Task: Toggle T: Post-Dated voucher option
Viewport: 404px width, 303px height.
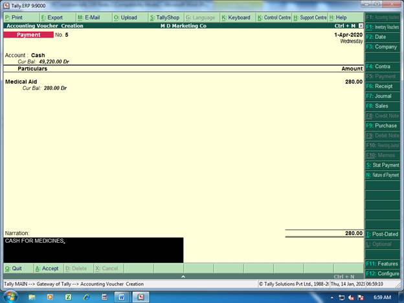Action: [x=383, y=234]
